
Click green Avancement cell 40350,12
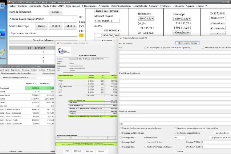pyautogui.click(x=32, y=88)
